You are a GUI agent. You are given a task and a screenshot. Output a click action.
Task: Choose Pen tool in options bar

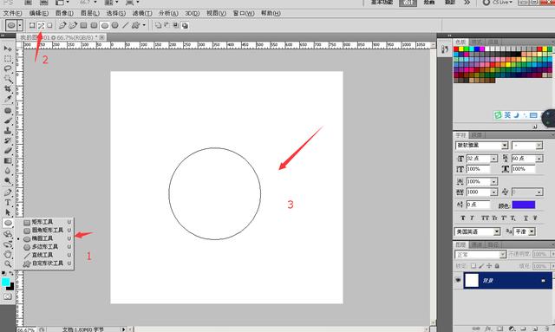pyautogui.click(x=62, y=25)
